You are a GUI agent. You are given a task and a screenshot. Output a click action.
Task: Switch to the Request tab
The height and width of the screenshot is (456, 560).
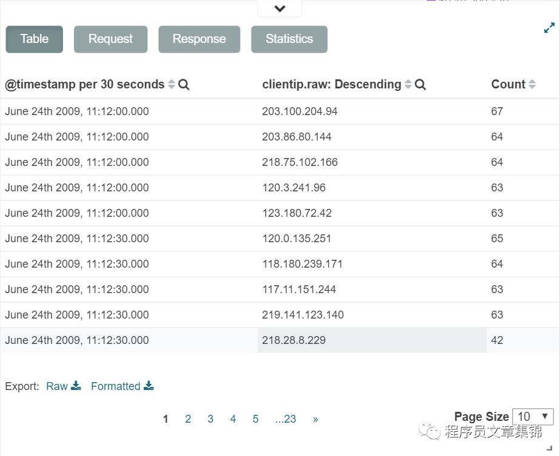coord(110,39)
